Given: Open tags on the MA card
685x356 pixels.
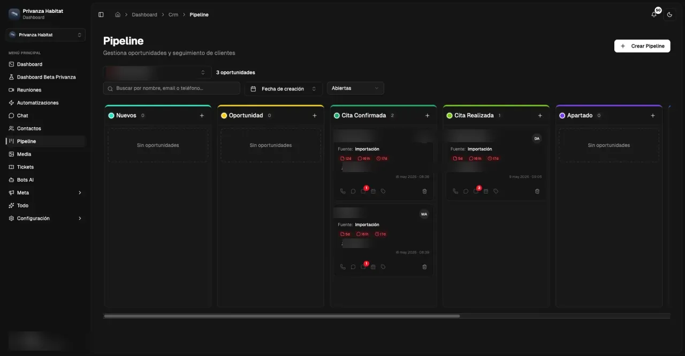Looking at the screenshot, I should pyautogui.click(x=383, y=267).
